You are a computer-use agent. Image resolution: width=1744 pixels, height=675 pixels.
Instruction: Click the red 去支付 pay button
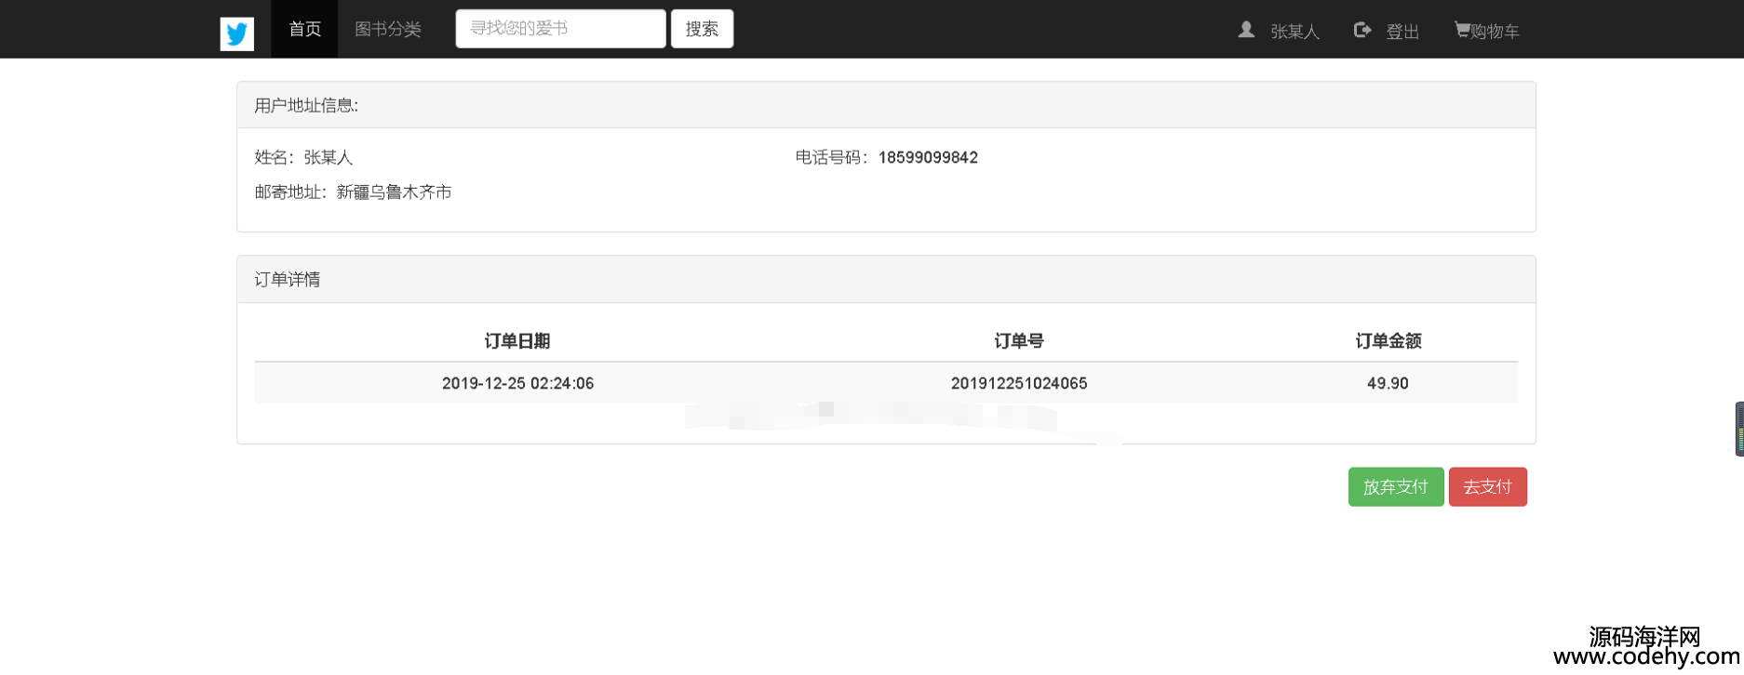(1487, 486)
